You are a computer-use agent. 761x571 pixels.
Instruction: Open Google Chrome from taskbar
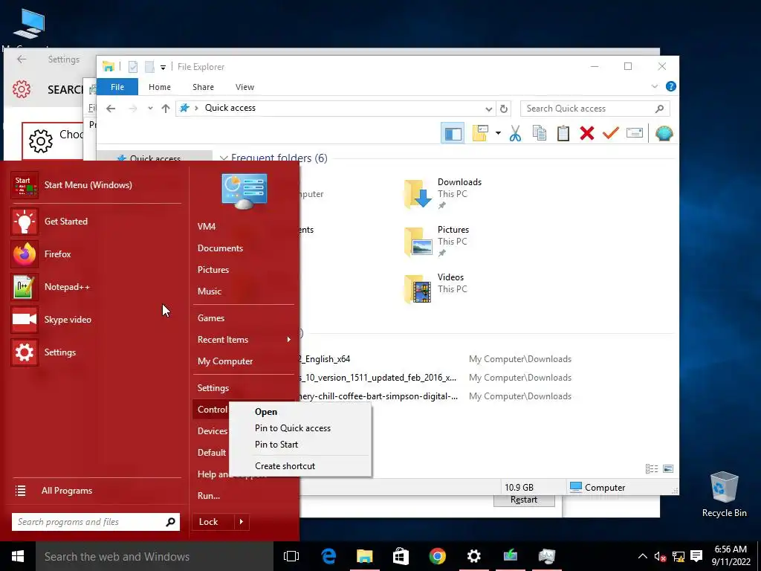click(x=437, y=556)
